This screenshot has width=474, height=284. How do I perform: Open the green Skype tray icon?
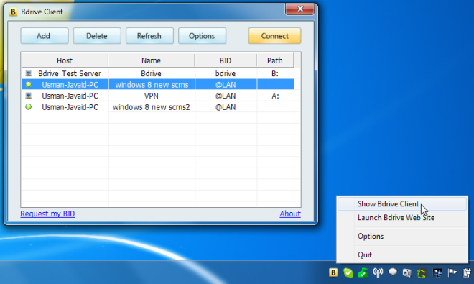point(348,272)
